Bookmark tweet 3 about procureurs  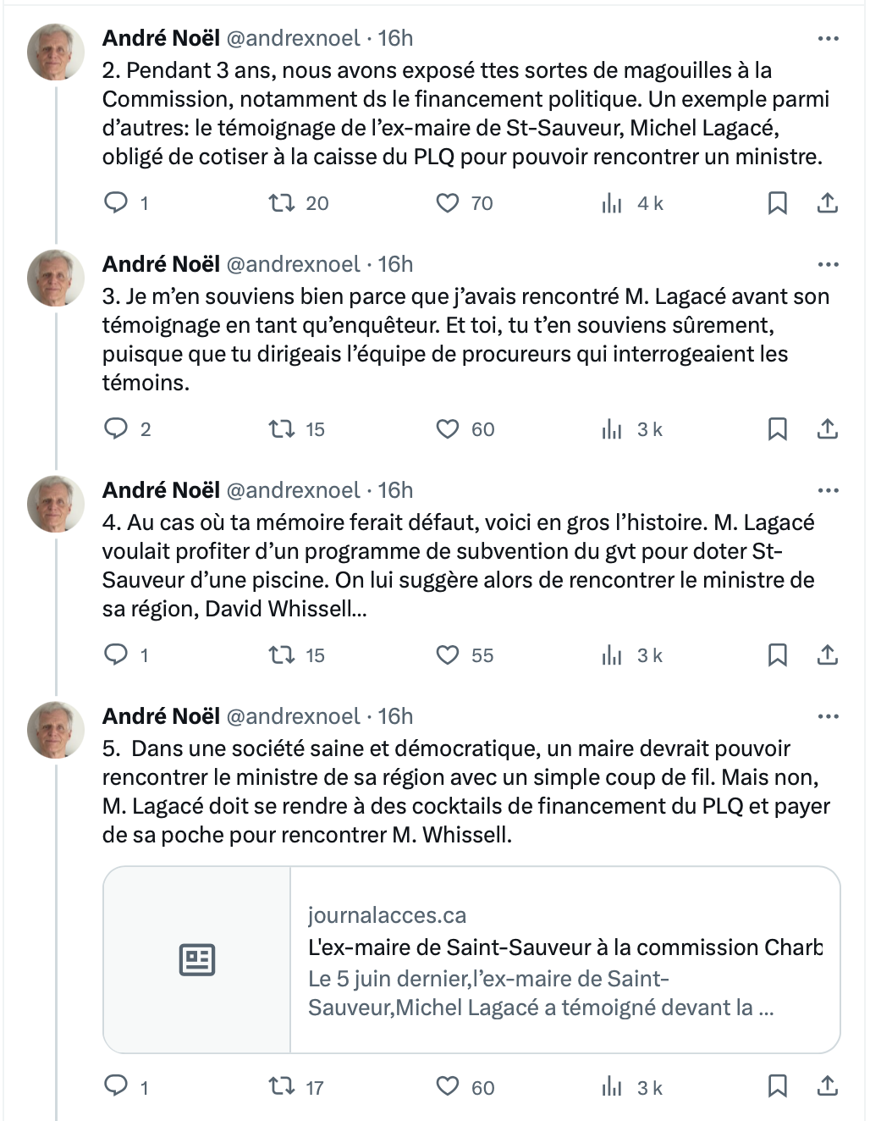(x=777, y=429)
